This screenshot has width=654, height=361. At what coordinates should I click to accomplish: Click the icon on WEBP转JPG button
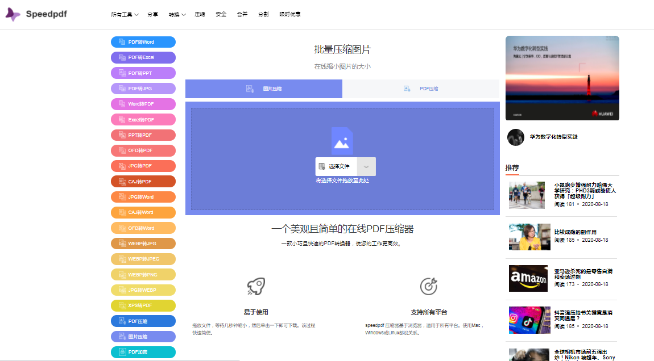122,244
